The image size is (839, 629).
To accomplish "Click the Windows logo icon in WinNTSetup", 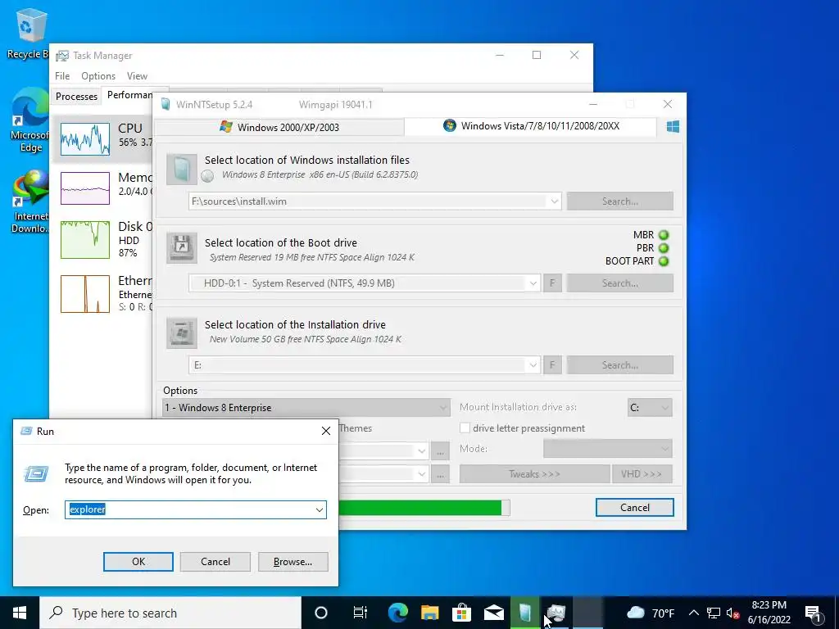I will coord(673,127).
